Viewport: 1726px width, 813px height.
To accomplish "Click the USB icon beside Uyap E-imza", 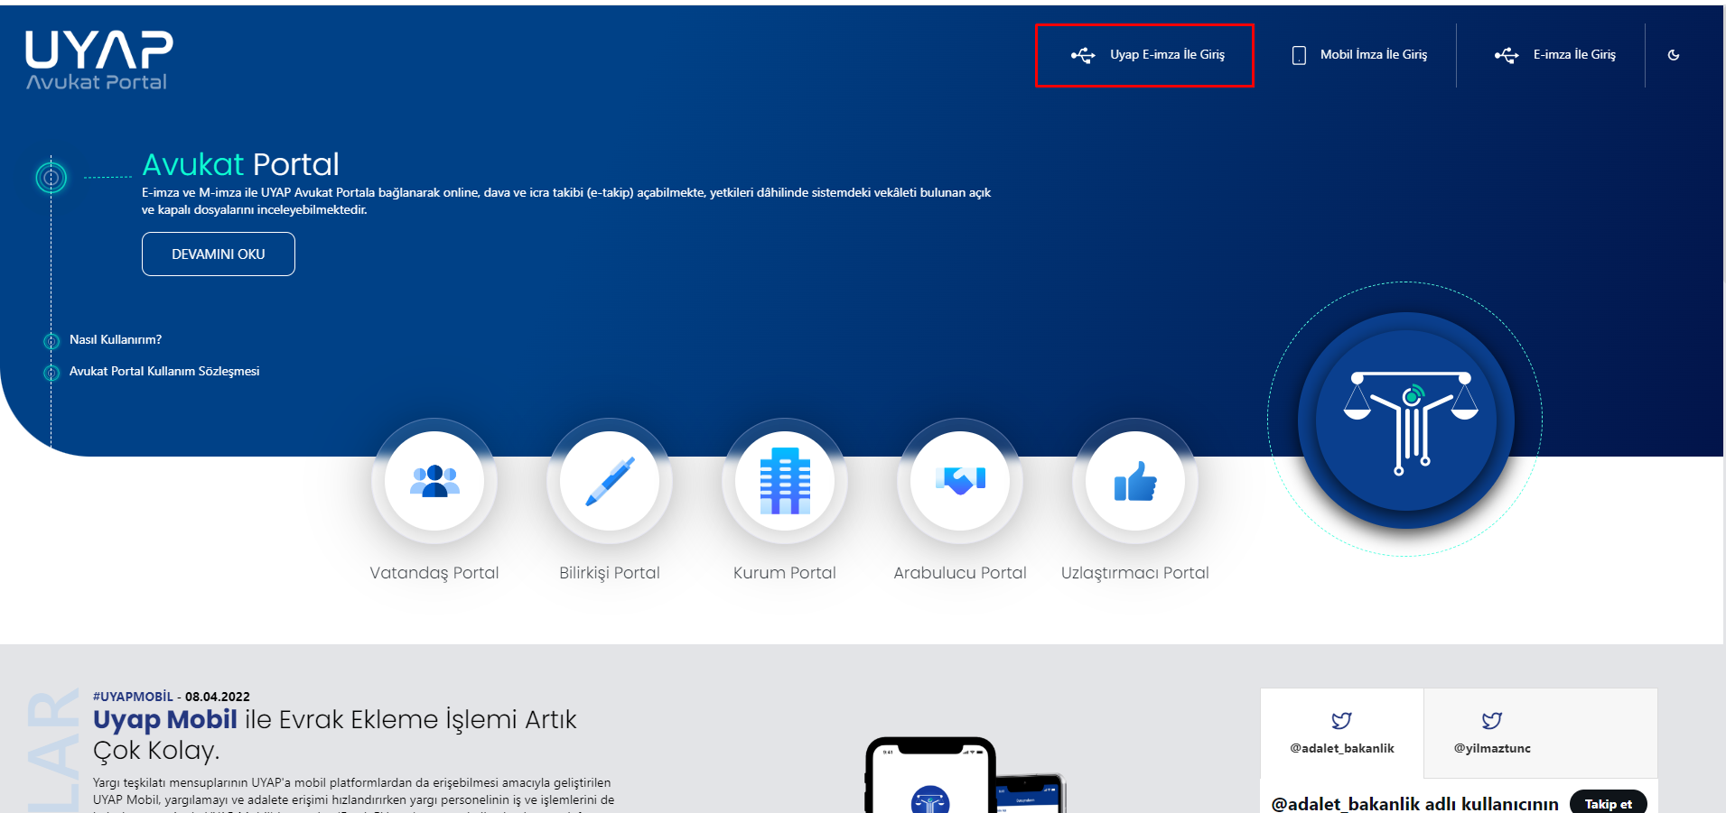I will [x=1083, y=55].
